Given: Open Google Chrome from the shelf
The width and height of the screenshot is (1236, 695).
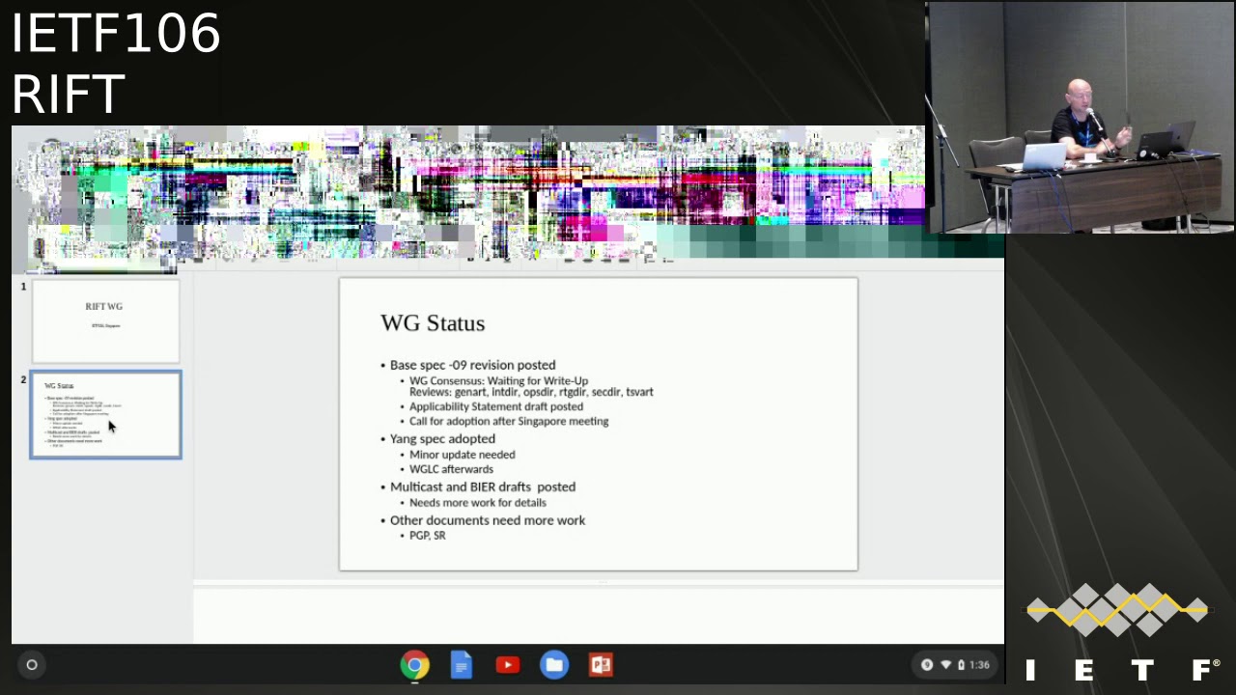Looking at the screenshot, I should click(415, 664).
